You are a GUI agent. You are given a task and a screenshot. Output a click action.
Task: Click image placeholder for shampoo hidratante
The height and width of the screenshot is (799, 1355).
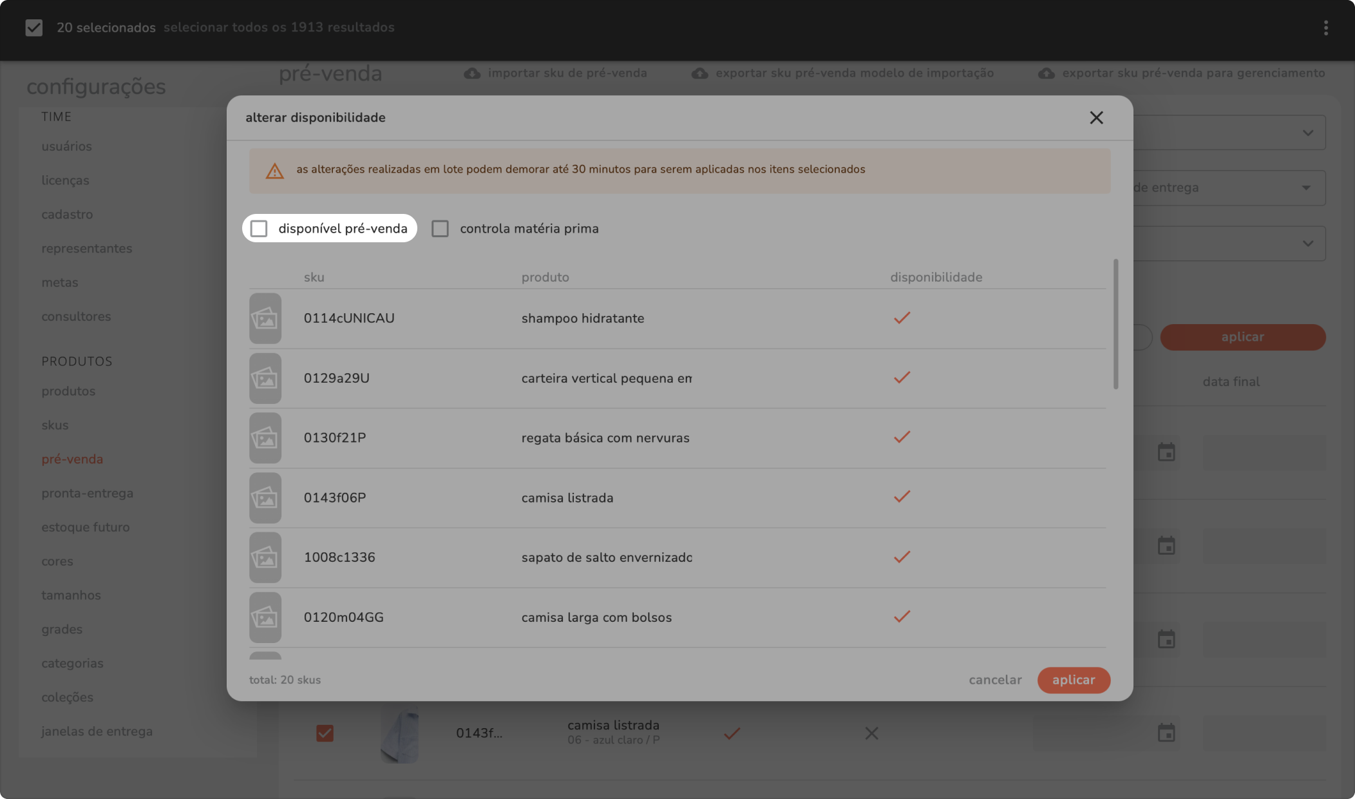click(x=265, y=318)
